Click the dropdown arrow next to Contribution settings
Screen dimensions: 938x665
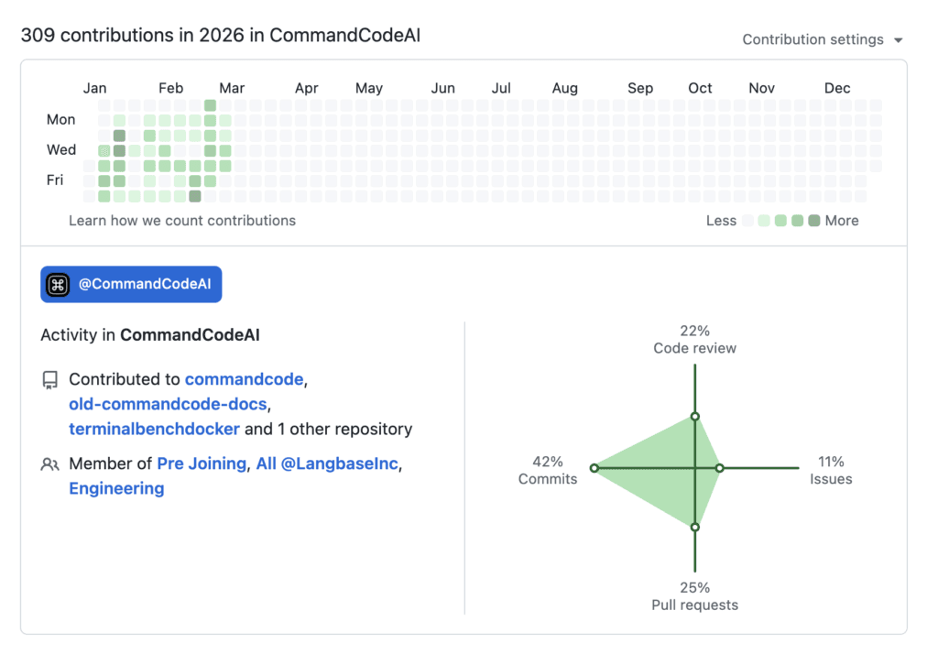(x=898, y=40)
